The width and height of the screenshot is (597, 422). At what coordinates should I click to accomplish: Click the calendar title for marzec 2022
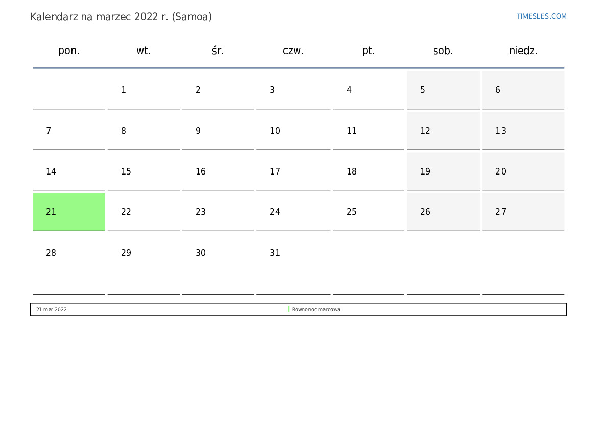click(121, 17)
